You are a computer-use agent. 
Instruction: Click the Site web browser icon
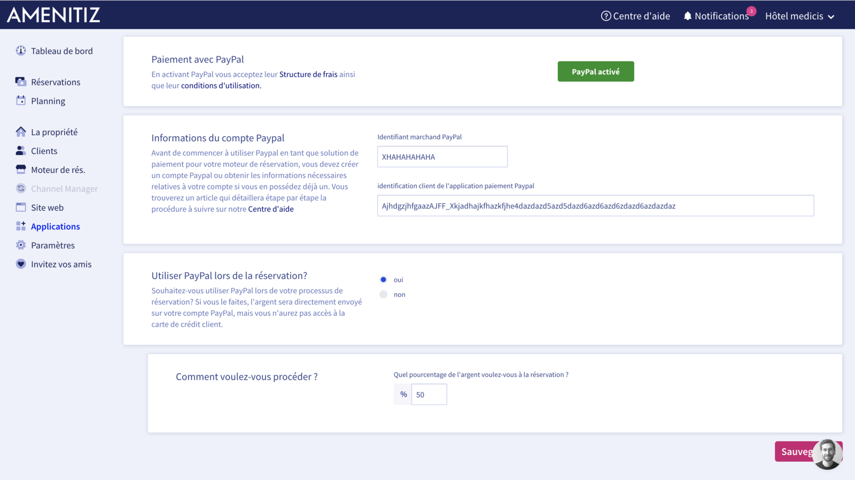pos(21,207)
